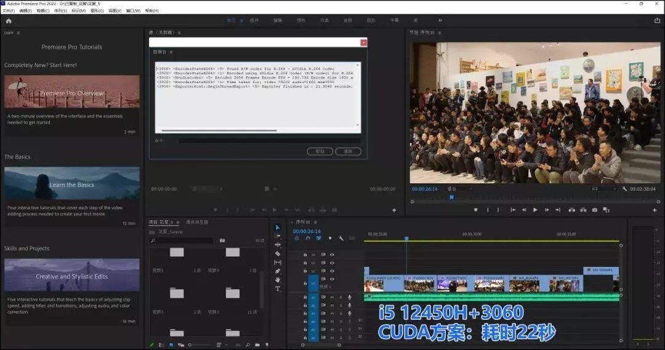665x350 pixels.
Task: Click left button in console dialog
Action: click(320, 151)
